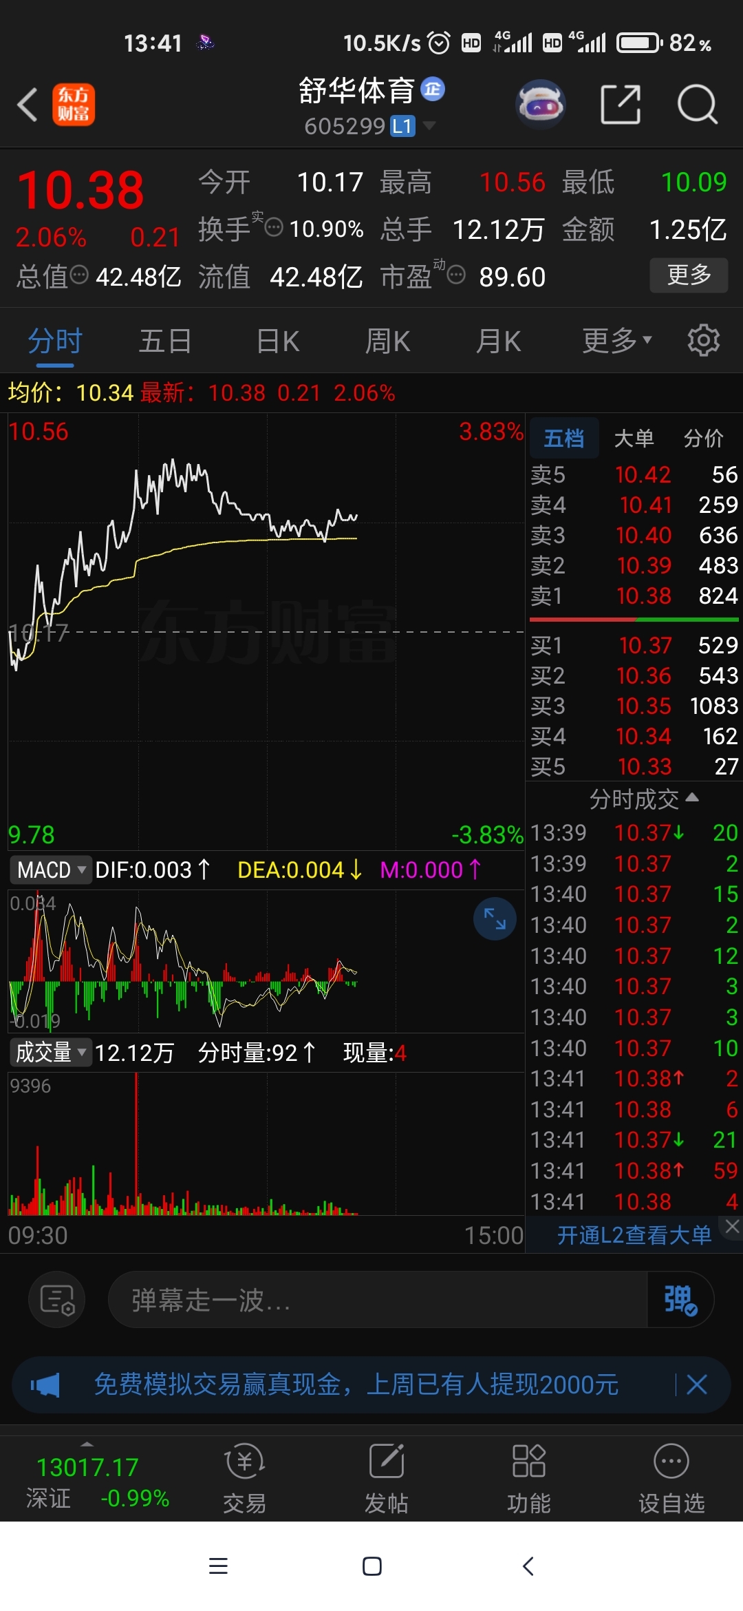Tap the 均价 10.34 label above chart
This screenshot has height=1611, width=743.
point(70,392)
